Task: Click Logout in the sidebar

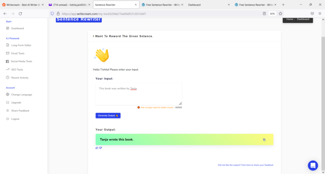Action: click(15, 119)
